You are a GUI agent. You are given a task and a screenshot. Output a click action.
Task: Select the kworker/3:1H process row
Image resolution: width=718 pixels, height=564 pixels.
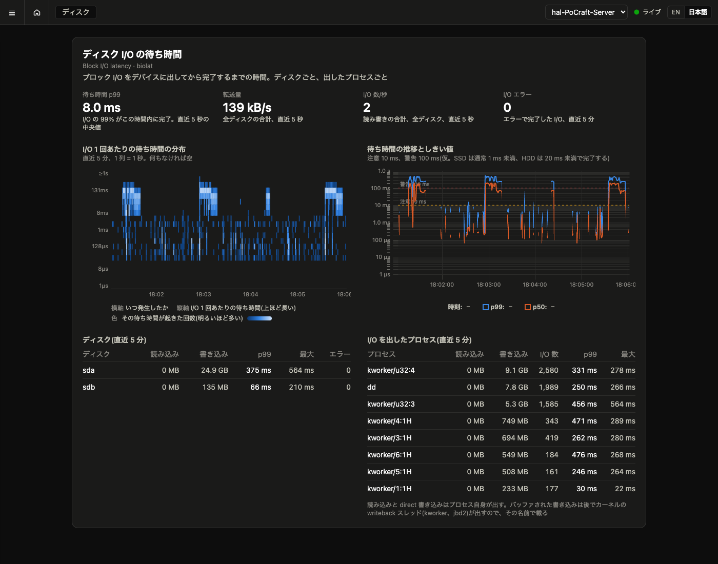tap(501, 438)
